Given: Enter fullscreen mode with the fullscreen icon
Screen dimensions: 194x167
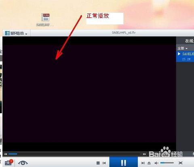Looking at the screenshot, I should [x=181, y=163].
